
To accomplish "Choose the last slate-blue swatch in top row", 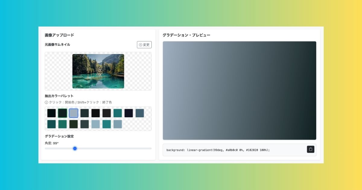I will (x=140, y=113).
